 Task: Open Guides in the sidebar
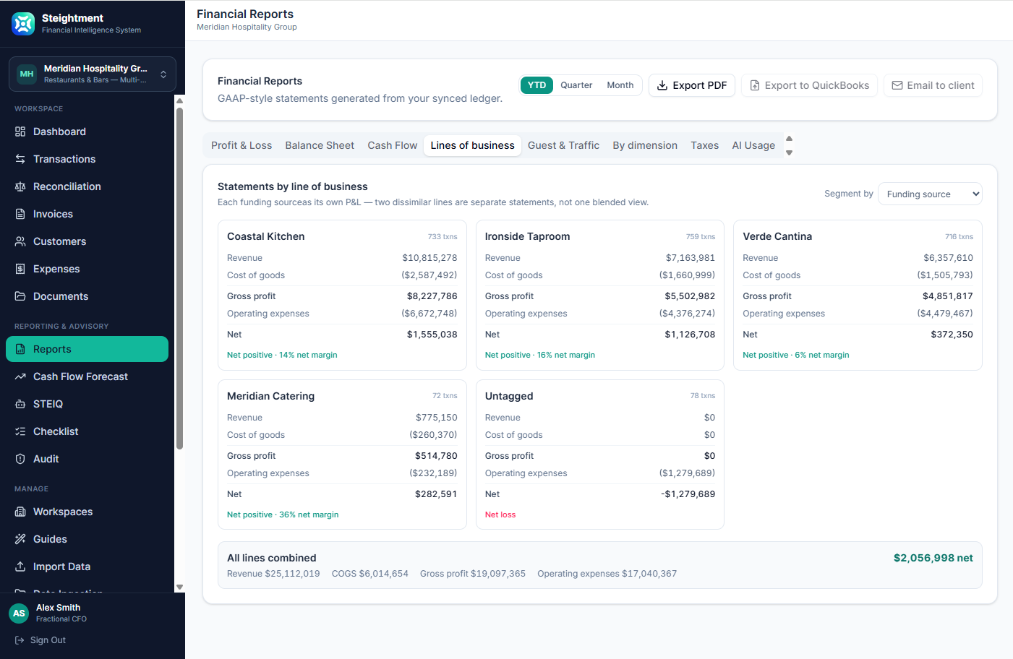pos(87,539)
